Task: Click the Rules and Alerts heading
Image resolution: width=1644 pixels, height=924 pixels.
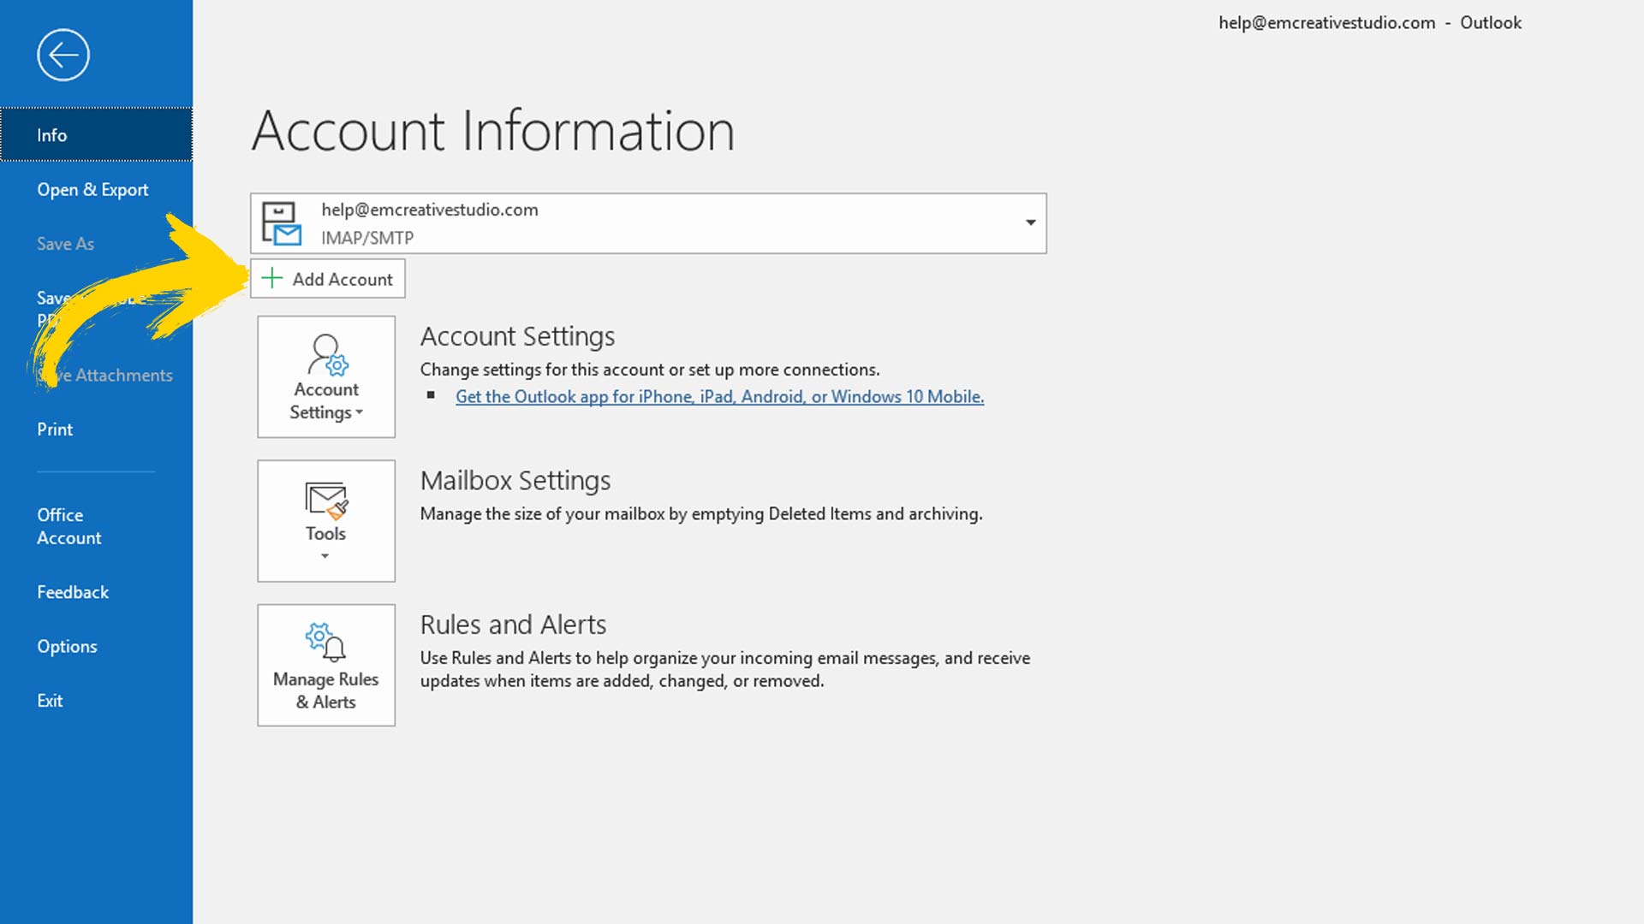Action: click(513, 625)
